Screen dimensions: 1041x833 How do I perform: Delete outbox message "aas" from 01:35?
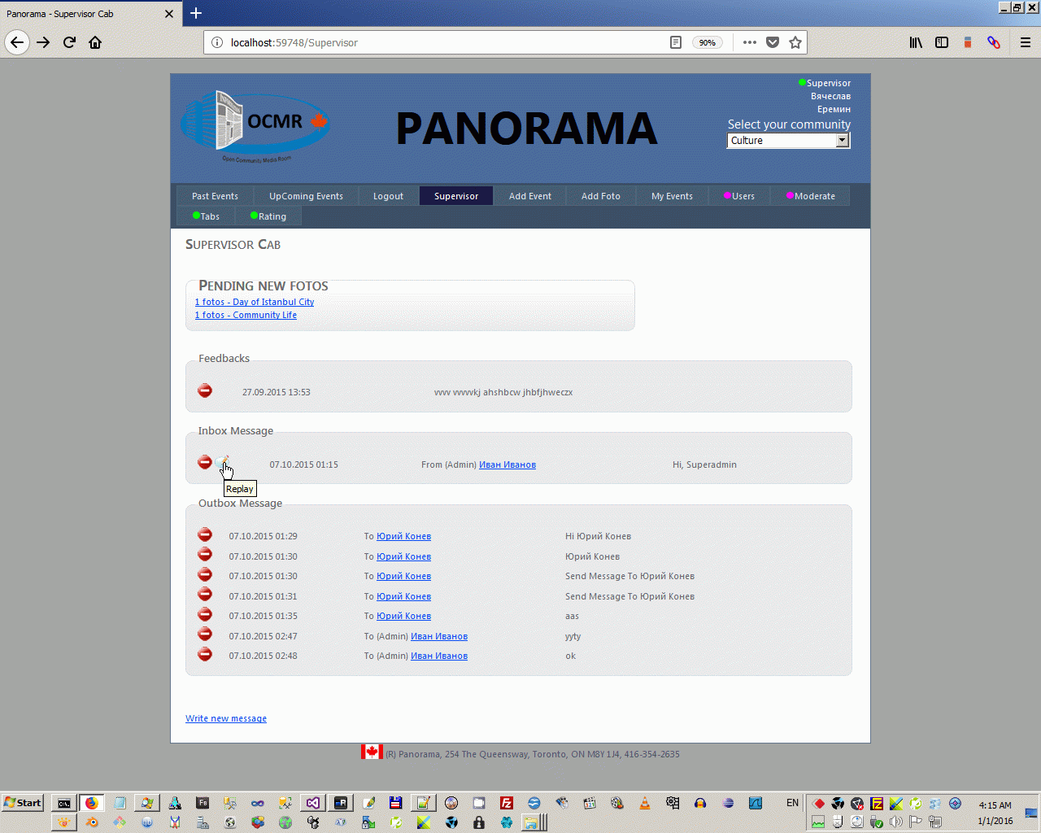point(205,614)
